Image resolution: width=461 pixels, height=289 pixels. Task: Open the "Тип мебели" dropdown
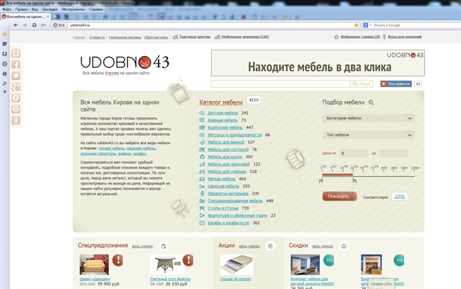click(x=370, y=135)
